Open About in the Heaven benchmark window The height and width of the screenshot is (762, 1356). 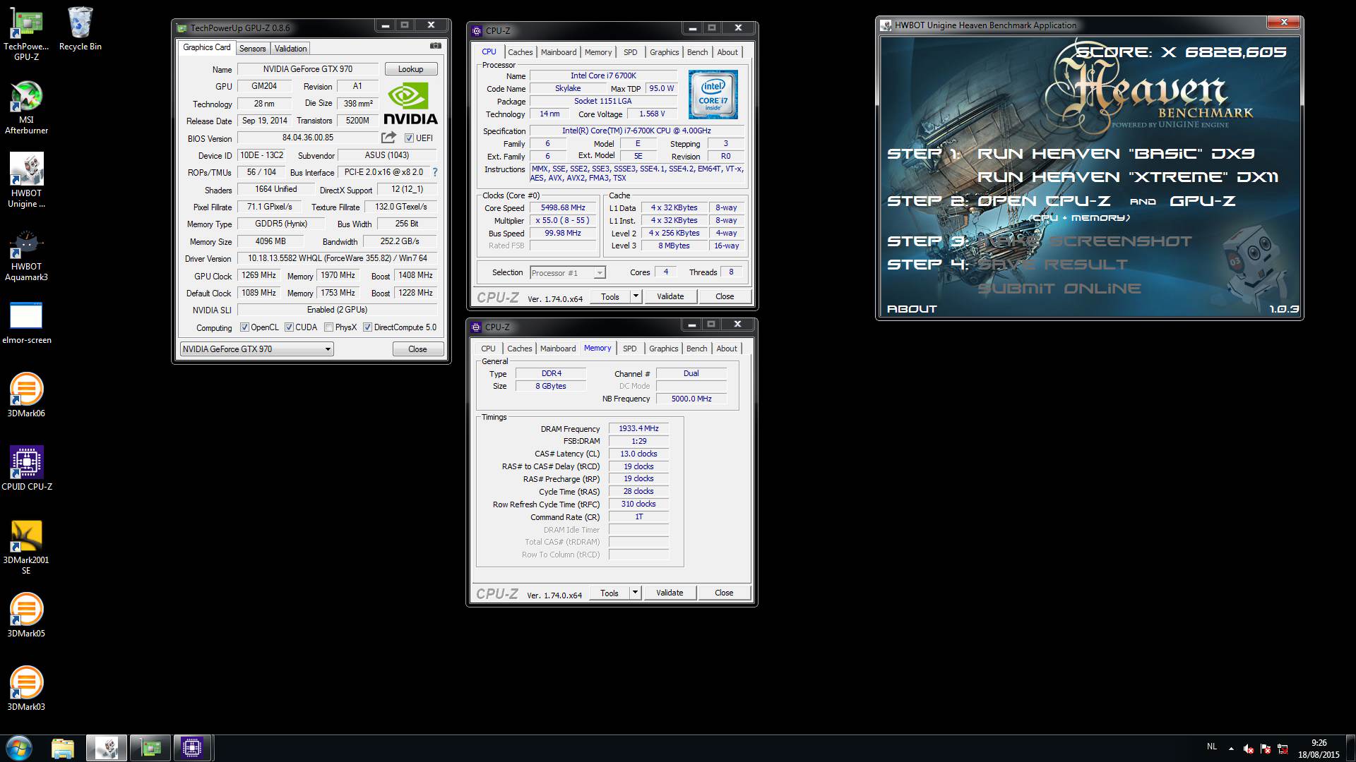click(912, 309)
